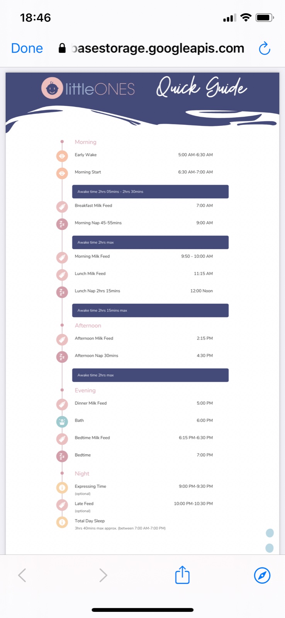Tap the lock icon in address bar

pyautogui.click(x=62, y=48)
